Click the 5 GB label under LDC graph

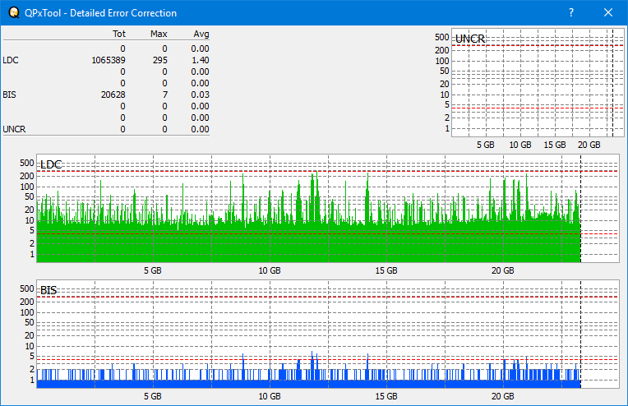point(153,270)
